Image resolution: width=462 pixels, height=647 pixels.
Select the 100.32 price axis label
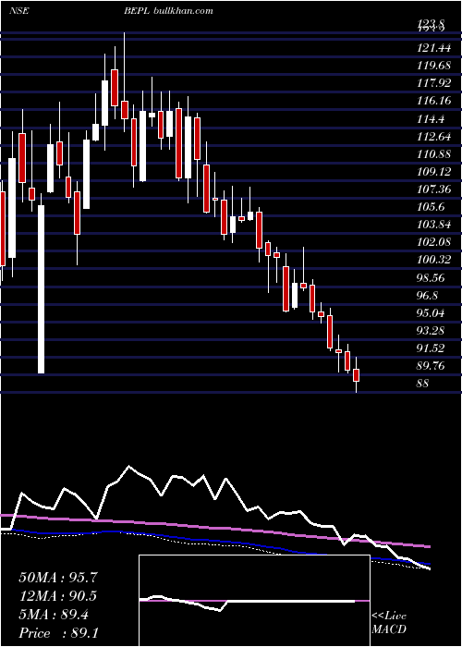click(x=433, y=260)
